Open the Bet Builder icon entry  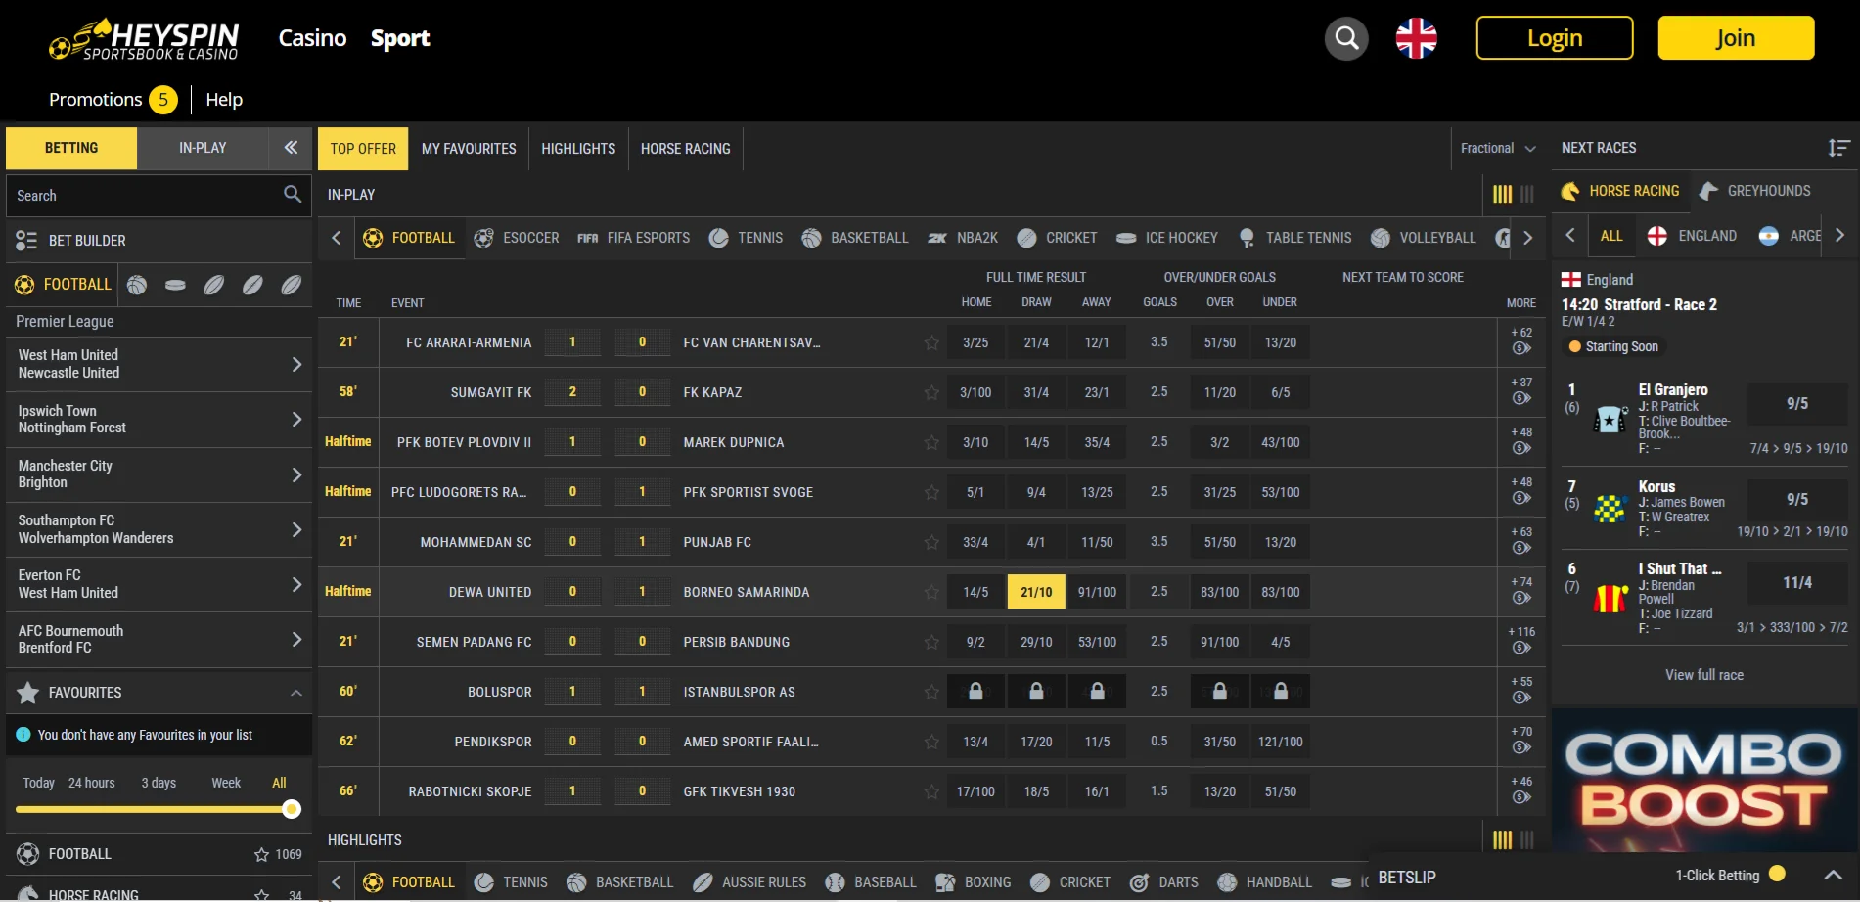[26, 241]
